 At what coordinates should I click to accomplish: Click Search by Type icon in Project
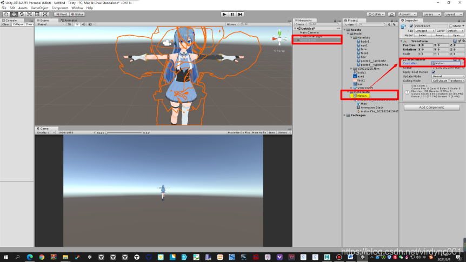tap(389, 24)
